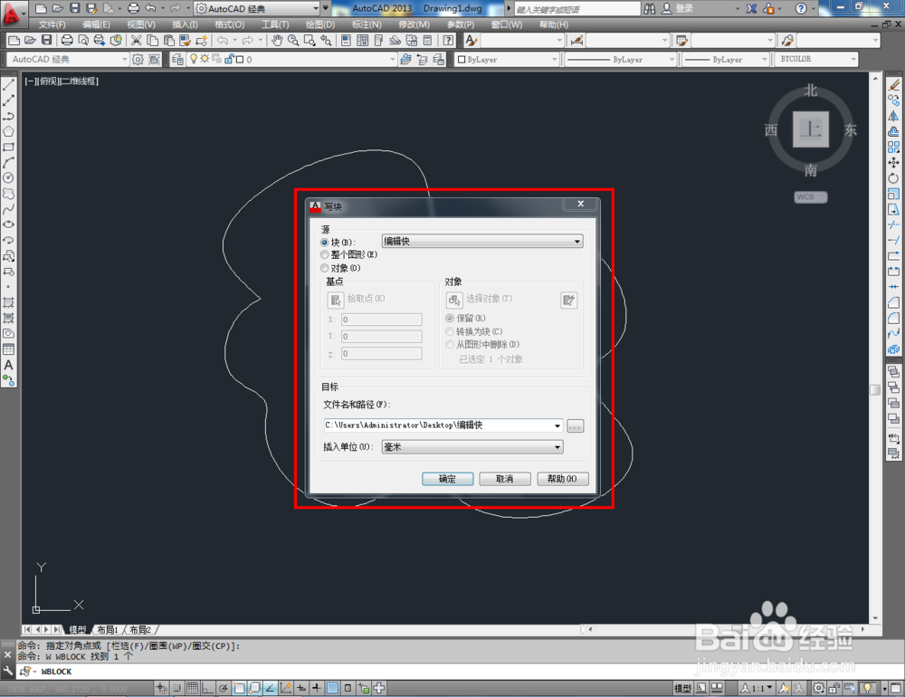
Task: Click the Pick point icon in dialog
Action: (336, 300)
